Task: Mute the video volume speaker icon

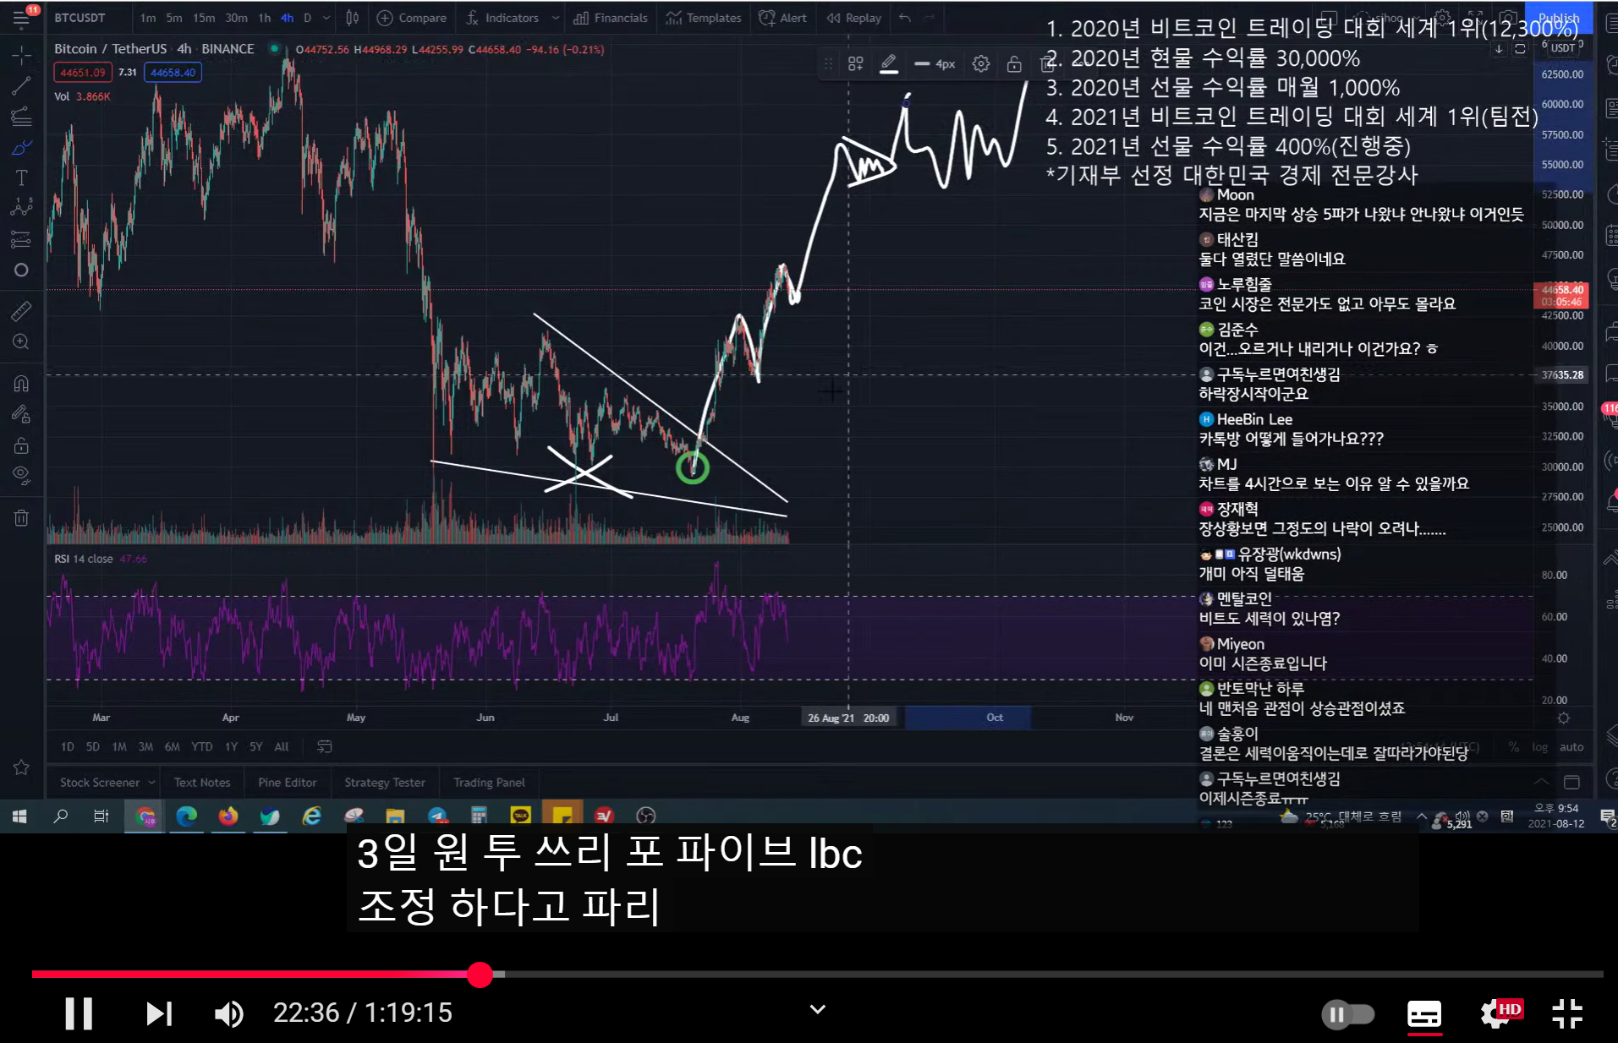Action: [229, 1013]
